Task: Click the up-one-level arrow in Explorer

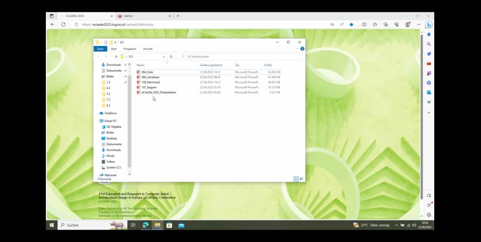Action: click(x=116, y=57)
